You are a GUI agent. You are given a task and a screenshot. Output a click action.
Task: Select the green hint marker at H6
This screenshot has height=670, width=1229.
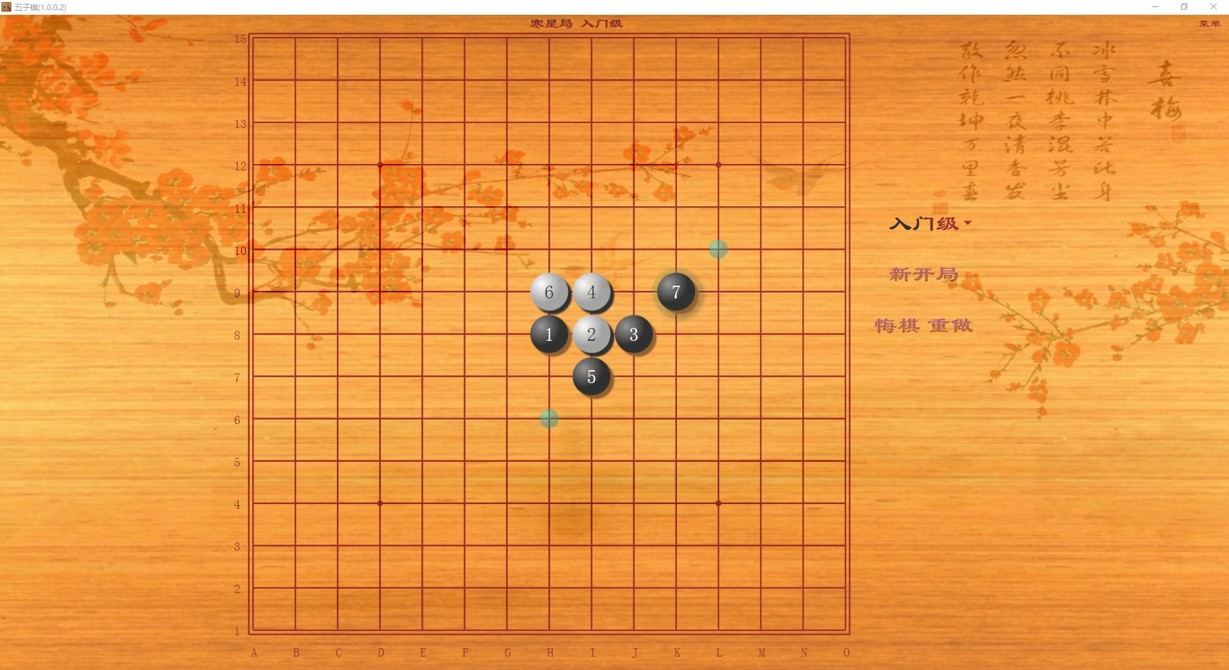(549, 420)
